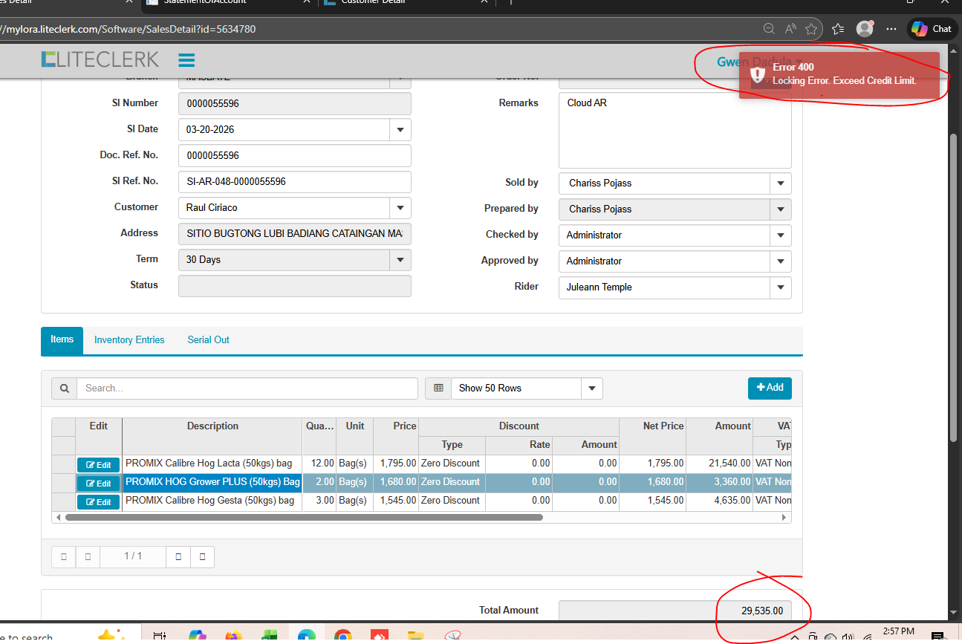Image resolution: width=962 pixels, height=644 pixels.
Task: Open the Show 50 Rows dropdown
Action: pos(591,388)
